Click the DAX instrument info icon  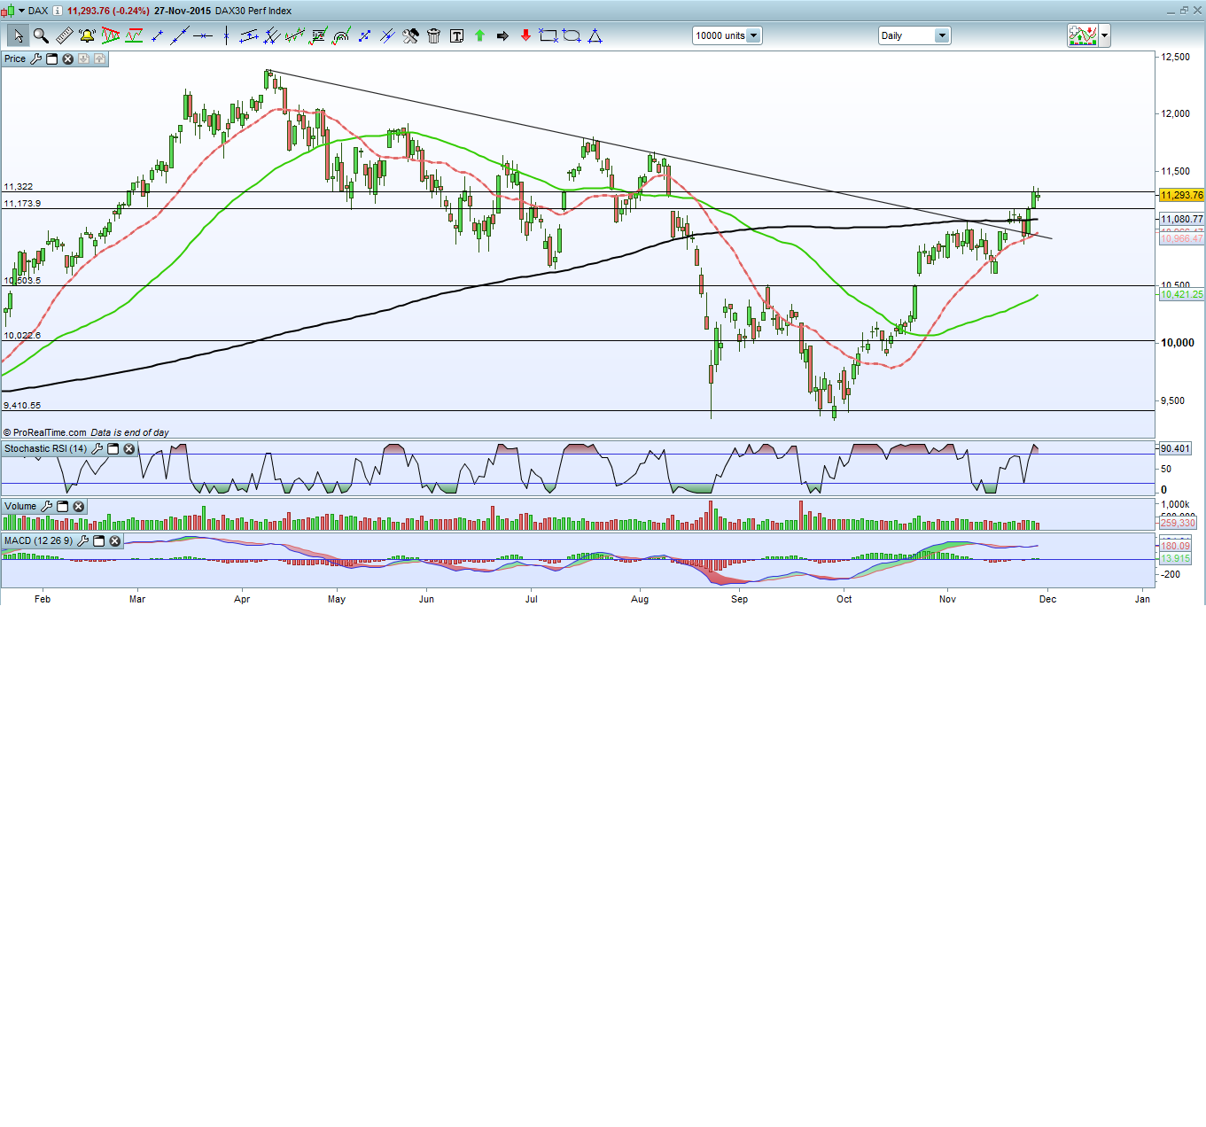point(58,11)
